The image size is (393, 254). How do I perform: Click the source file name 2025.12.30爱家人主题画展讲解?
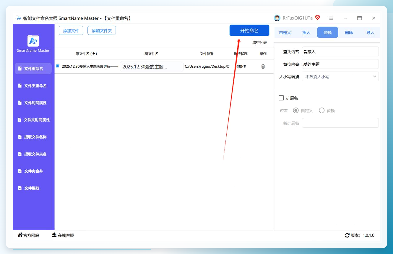pos(90,67)
